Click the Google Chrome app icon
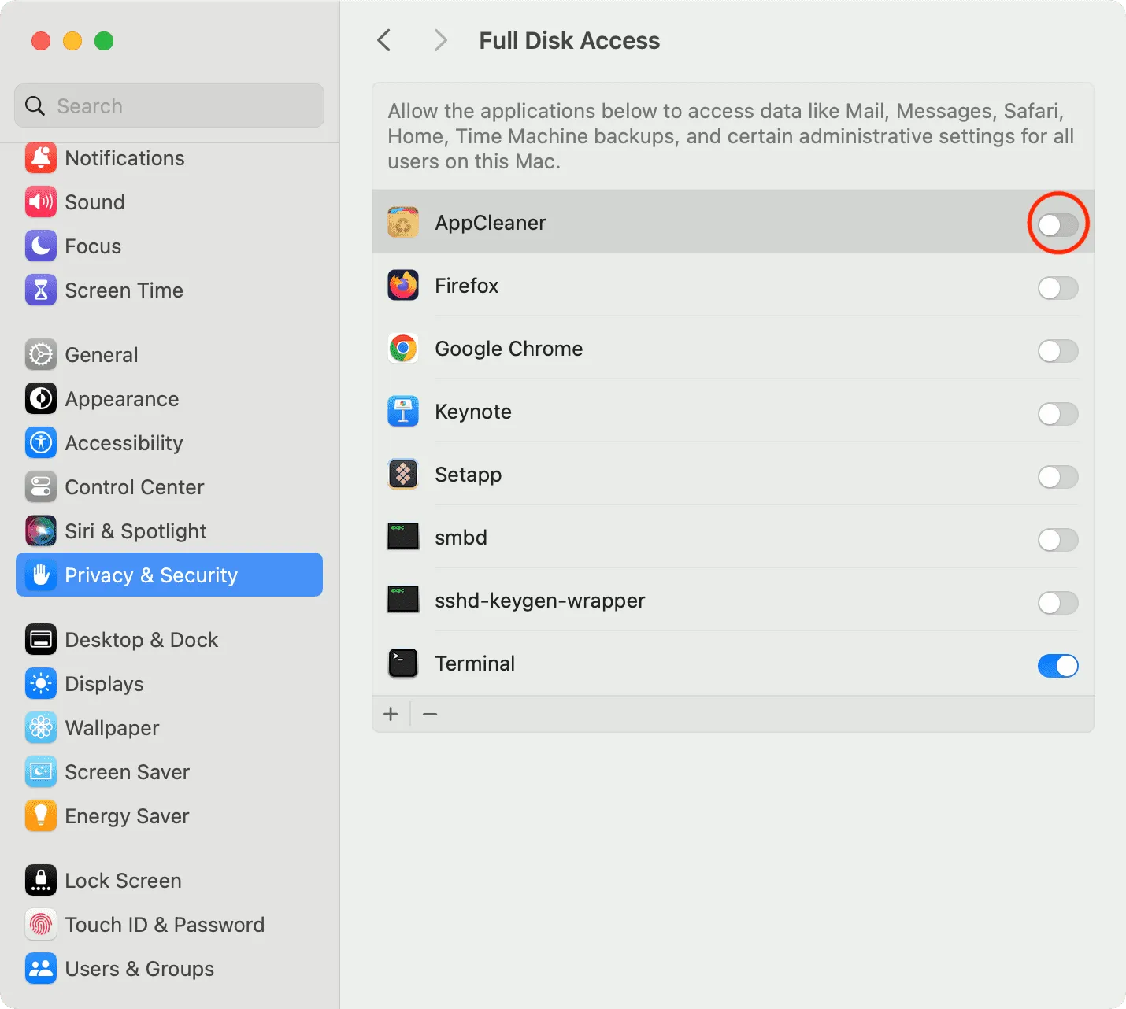The height and width of the screenshot is (1009, 1126). (403, 349)
